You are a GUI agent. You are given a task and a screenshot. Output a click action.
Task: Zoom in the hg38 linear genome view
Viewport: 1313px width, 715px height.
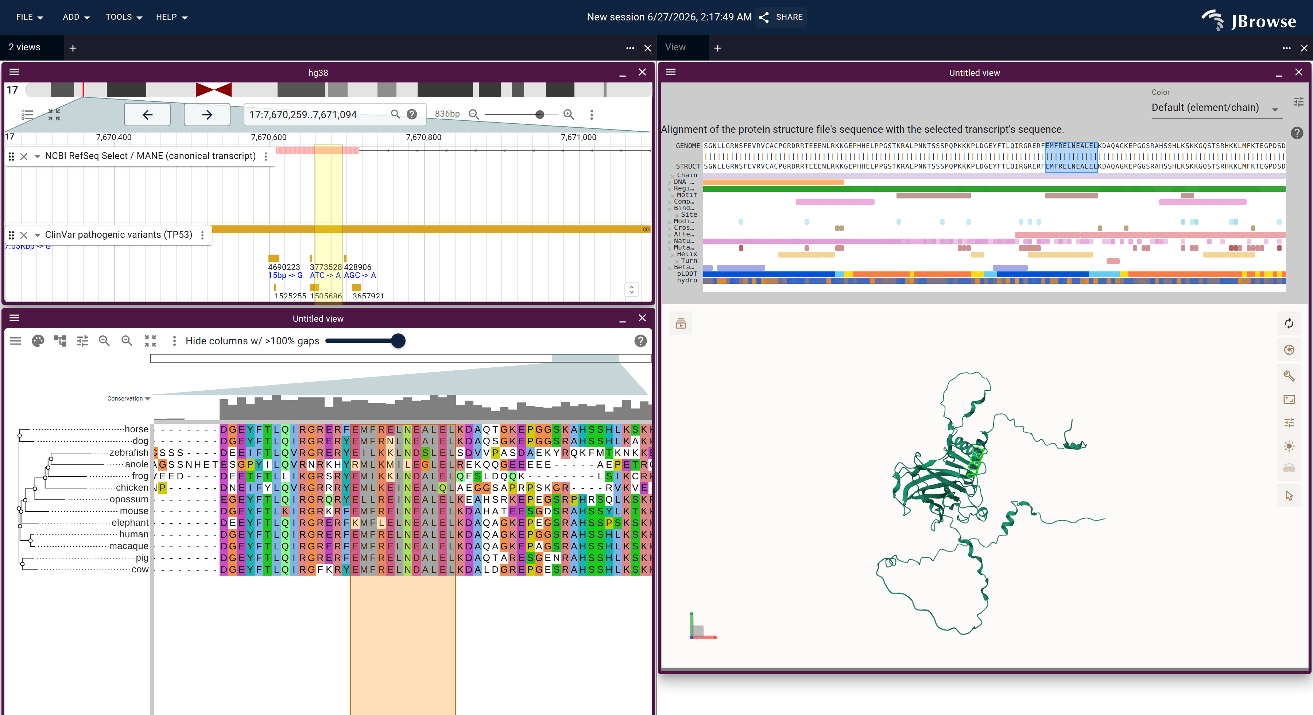pyautogui.click(x=568, y=114)
